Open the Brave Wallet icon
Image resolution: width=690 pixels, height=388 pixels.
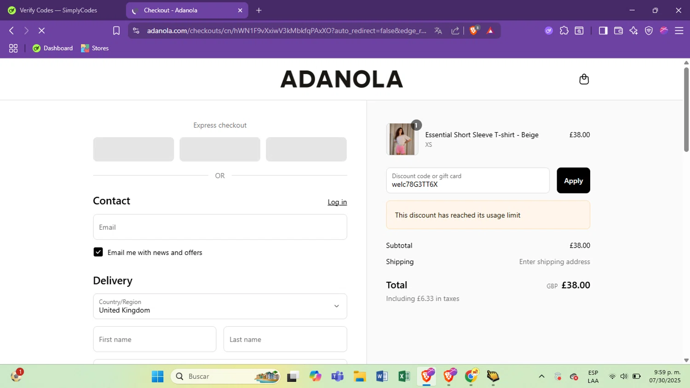tap(618, 31)
